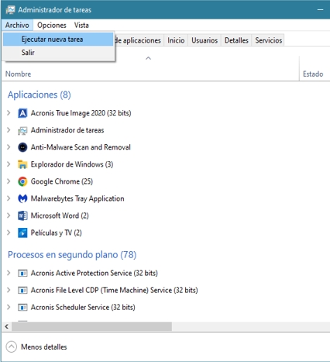Image resolution: width=330 pixels, height=362 pixels.
Task: Click the Explorador de Windows folder icon
Action: 22,164
